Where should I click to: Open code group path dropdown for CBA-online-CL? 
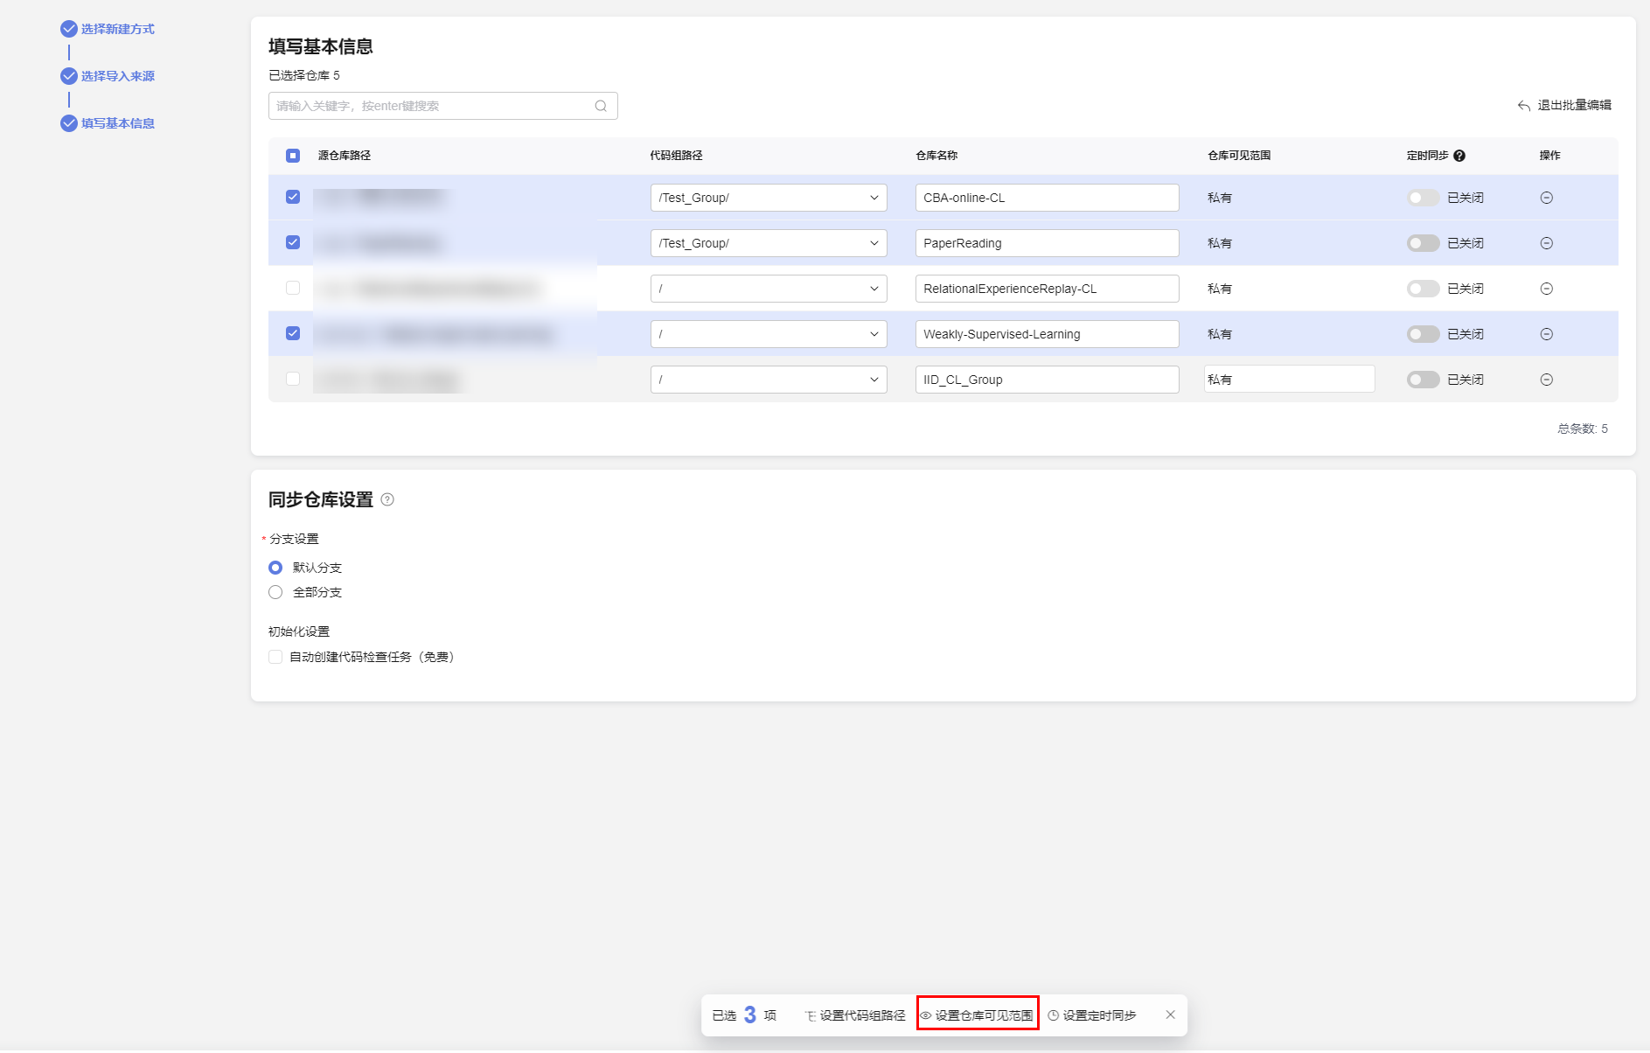click(x=768, y=198)
